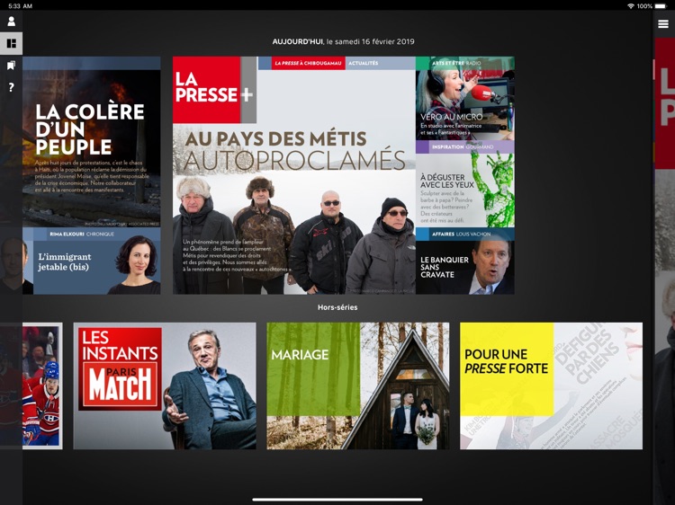Open 'Véro au micro' article tile

tap(465, 99)
